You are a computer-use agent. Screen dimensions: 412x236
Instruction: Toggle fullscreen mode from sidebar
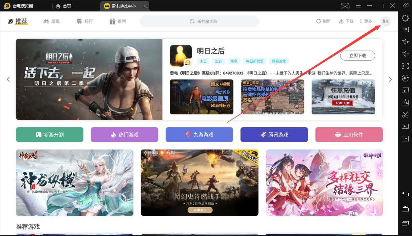405,66
